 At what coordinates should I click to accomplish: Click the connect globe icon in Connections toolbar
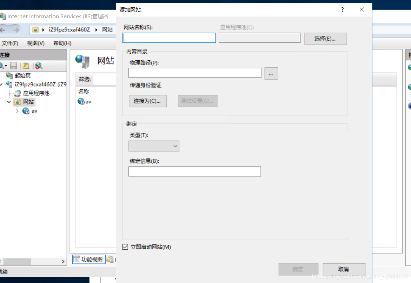1,66
